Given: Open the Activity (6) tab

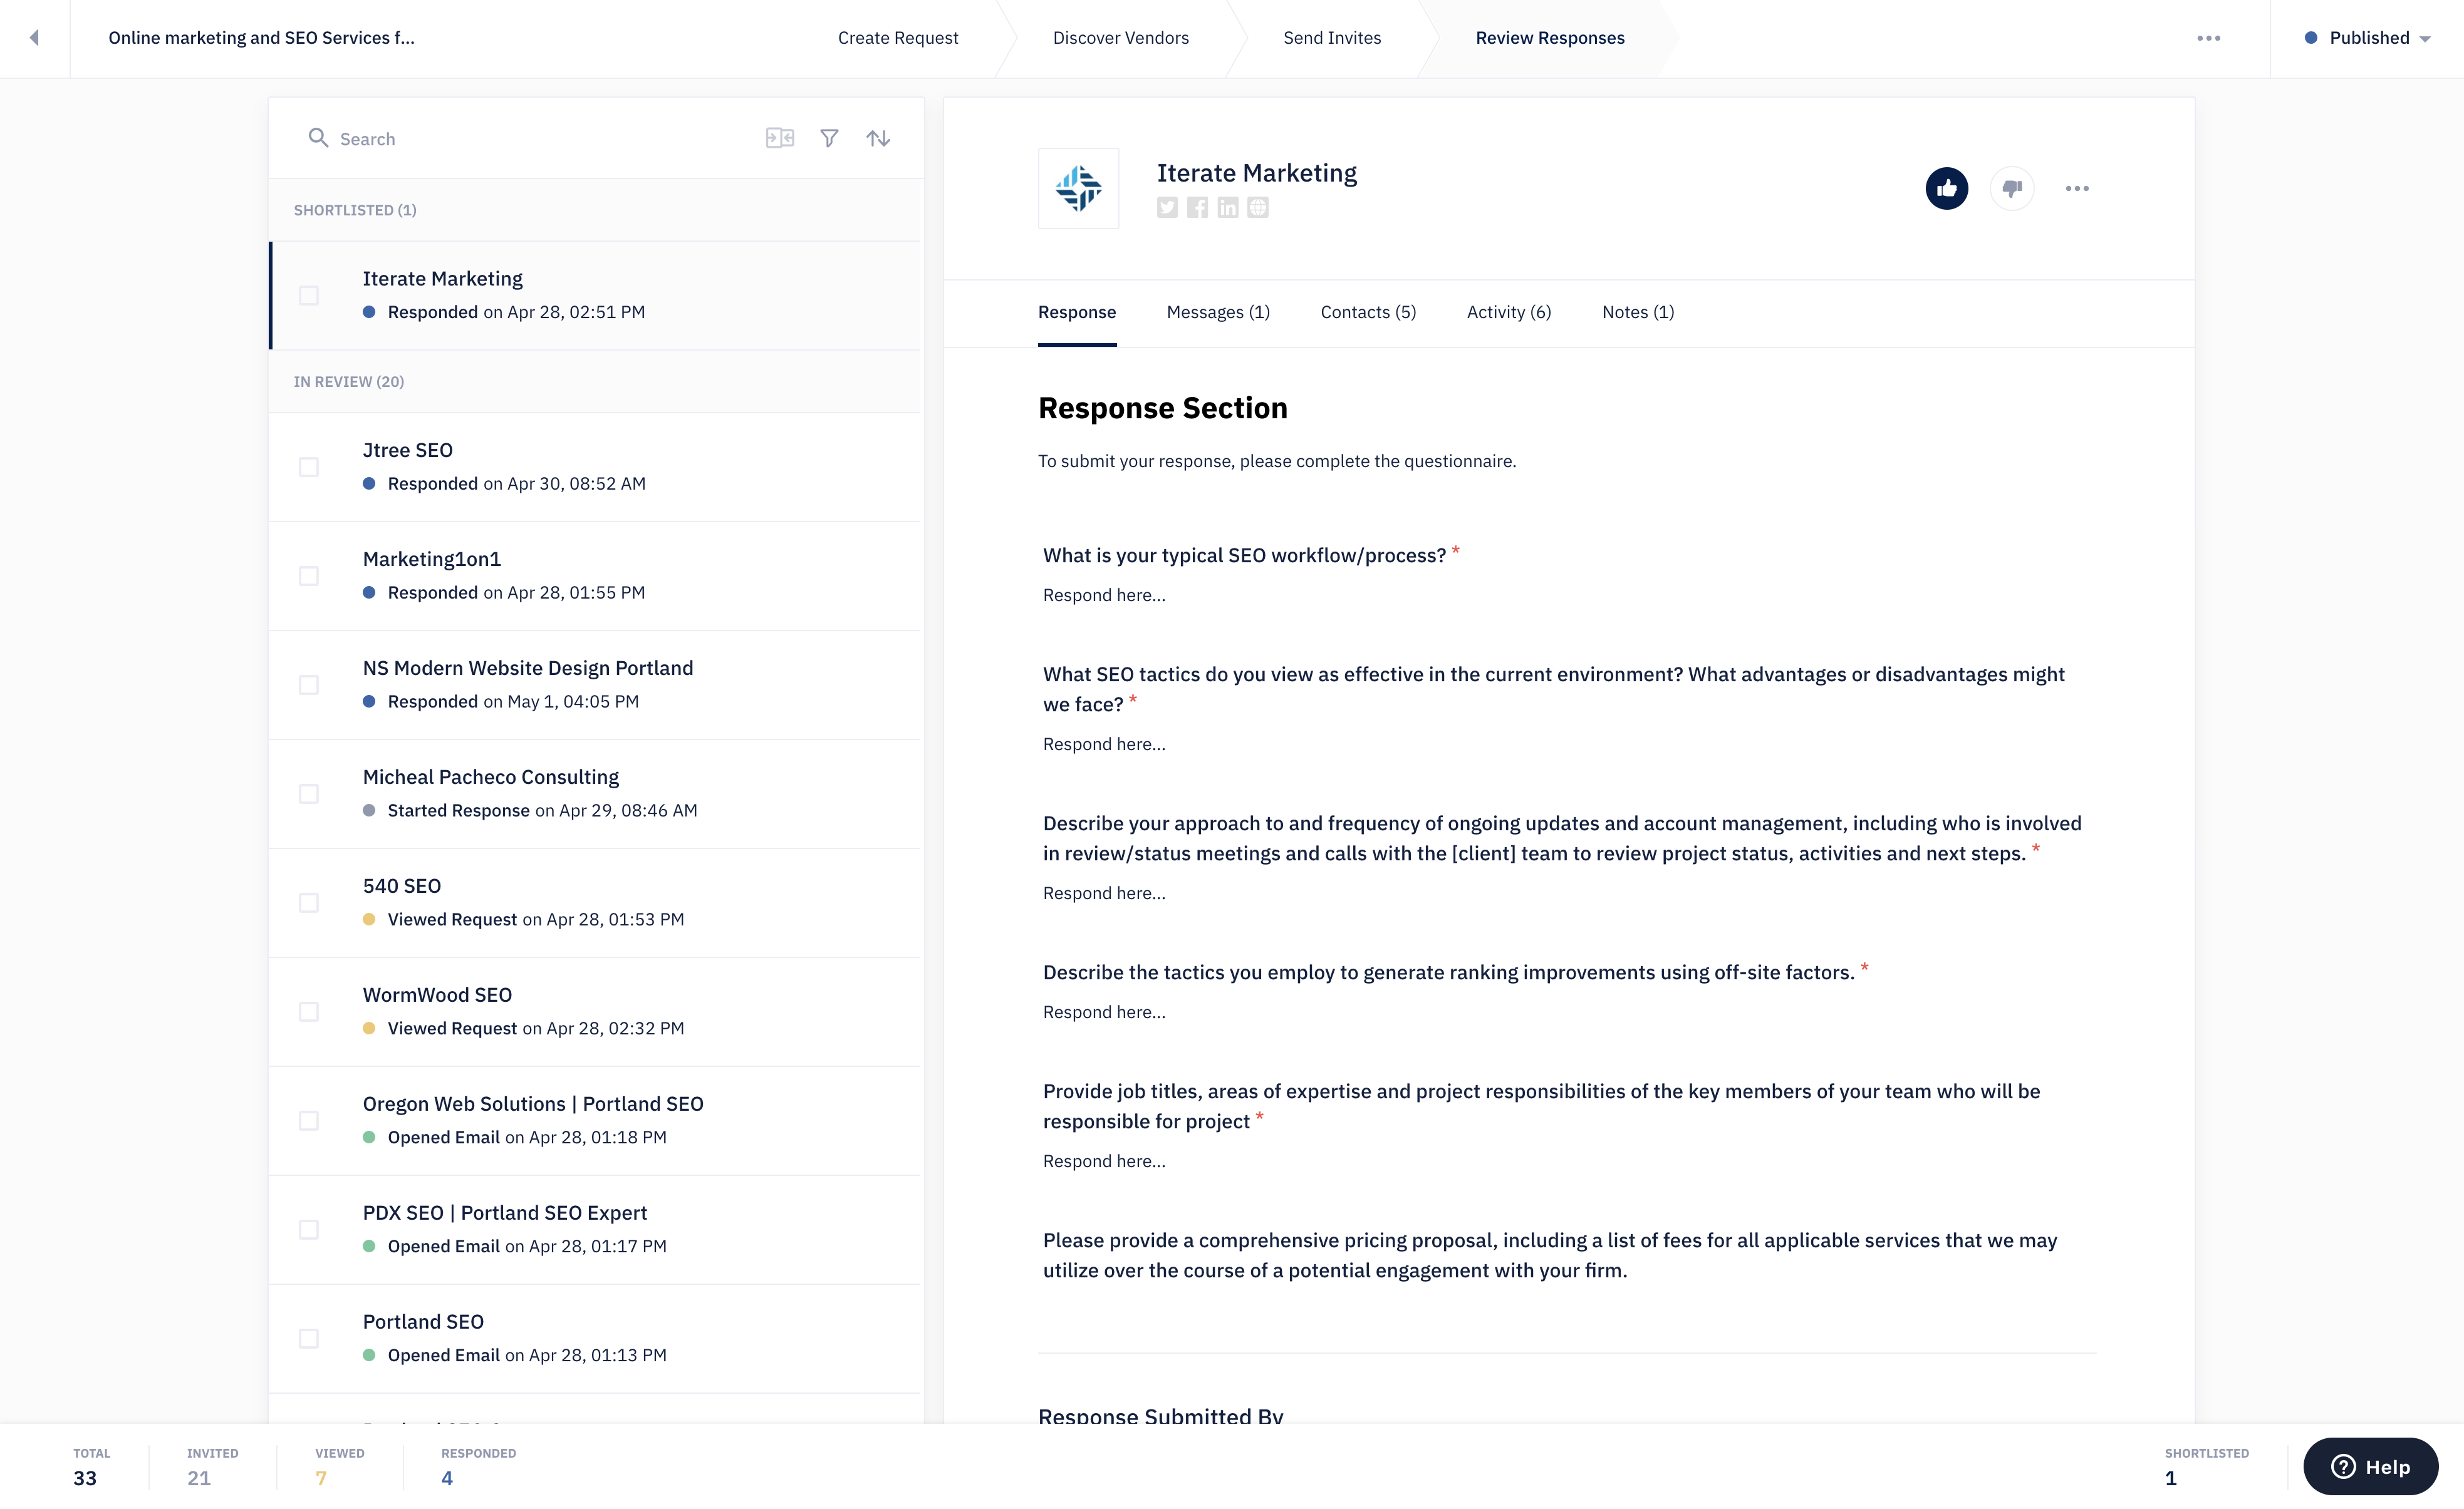Looking at the screenshot, I should click(x=1508, y=312).
